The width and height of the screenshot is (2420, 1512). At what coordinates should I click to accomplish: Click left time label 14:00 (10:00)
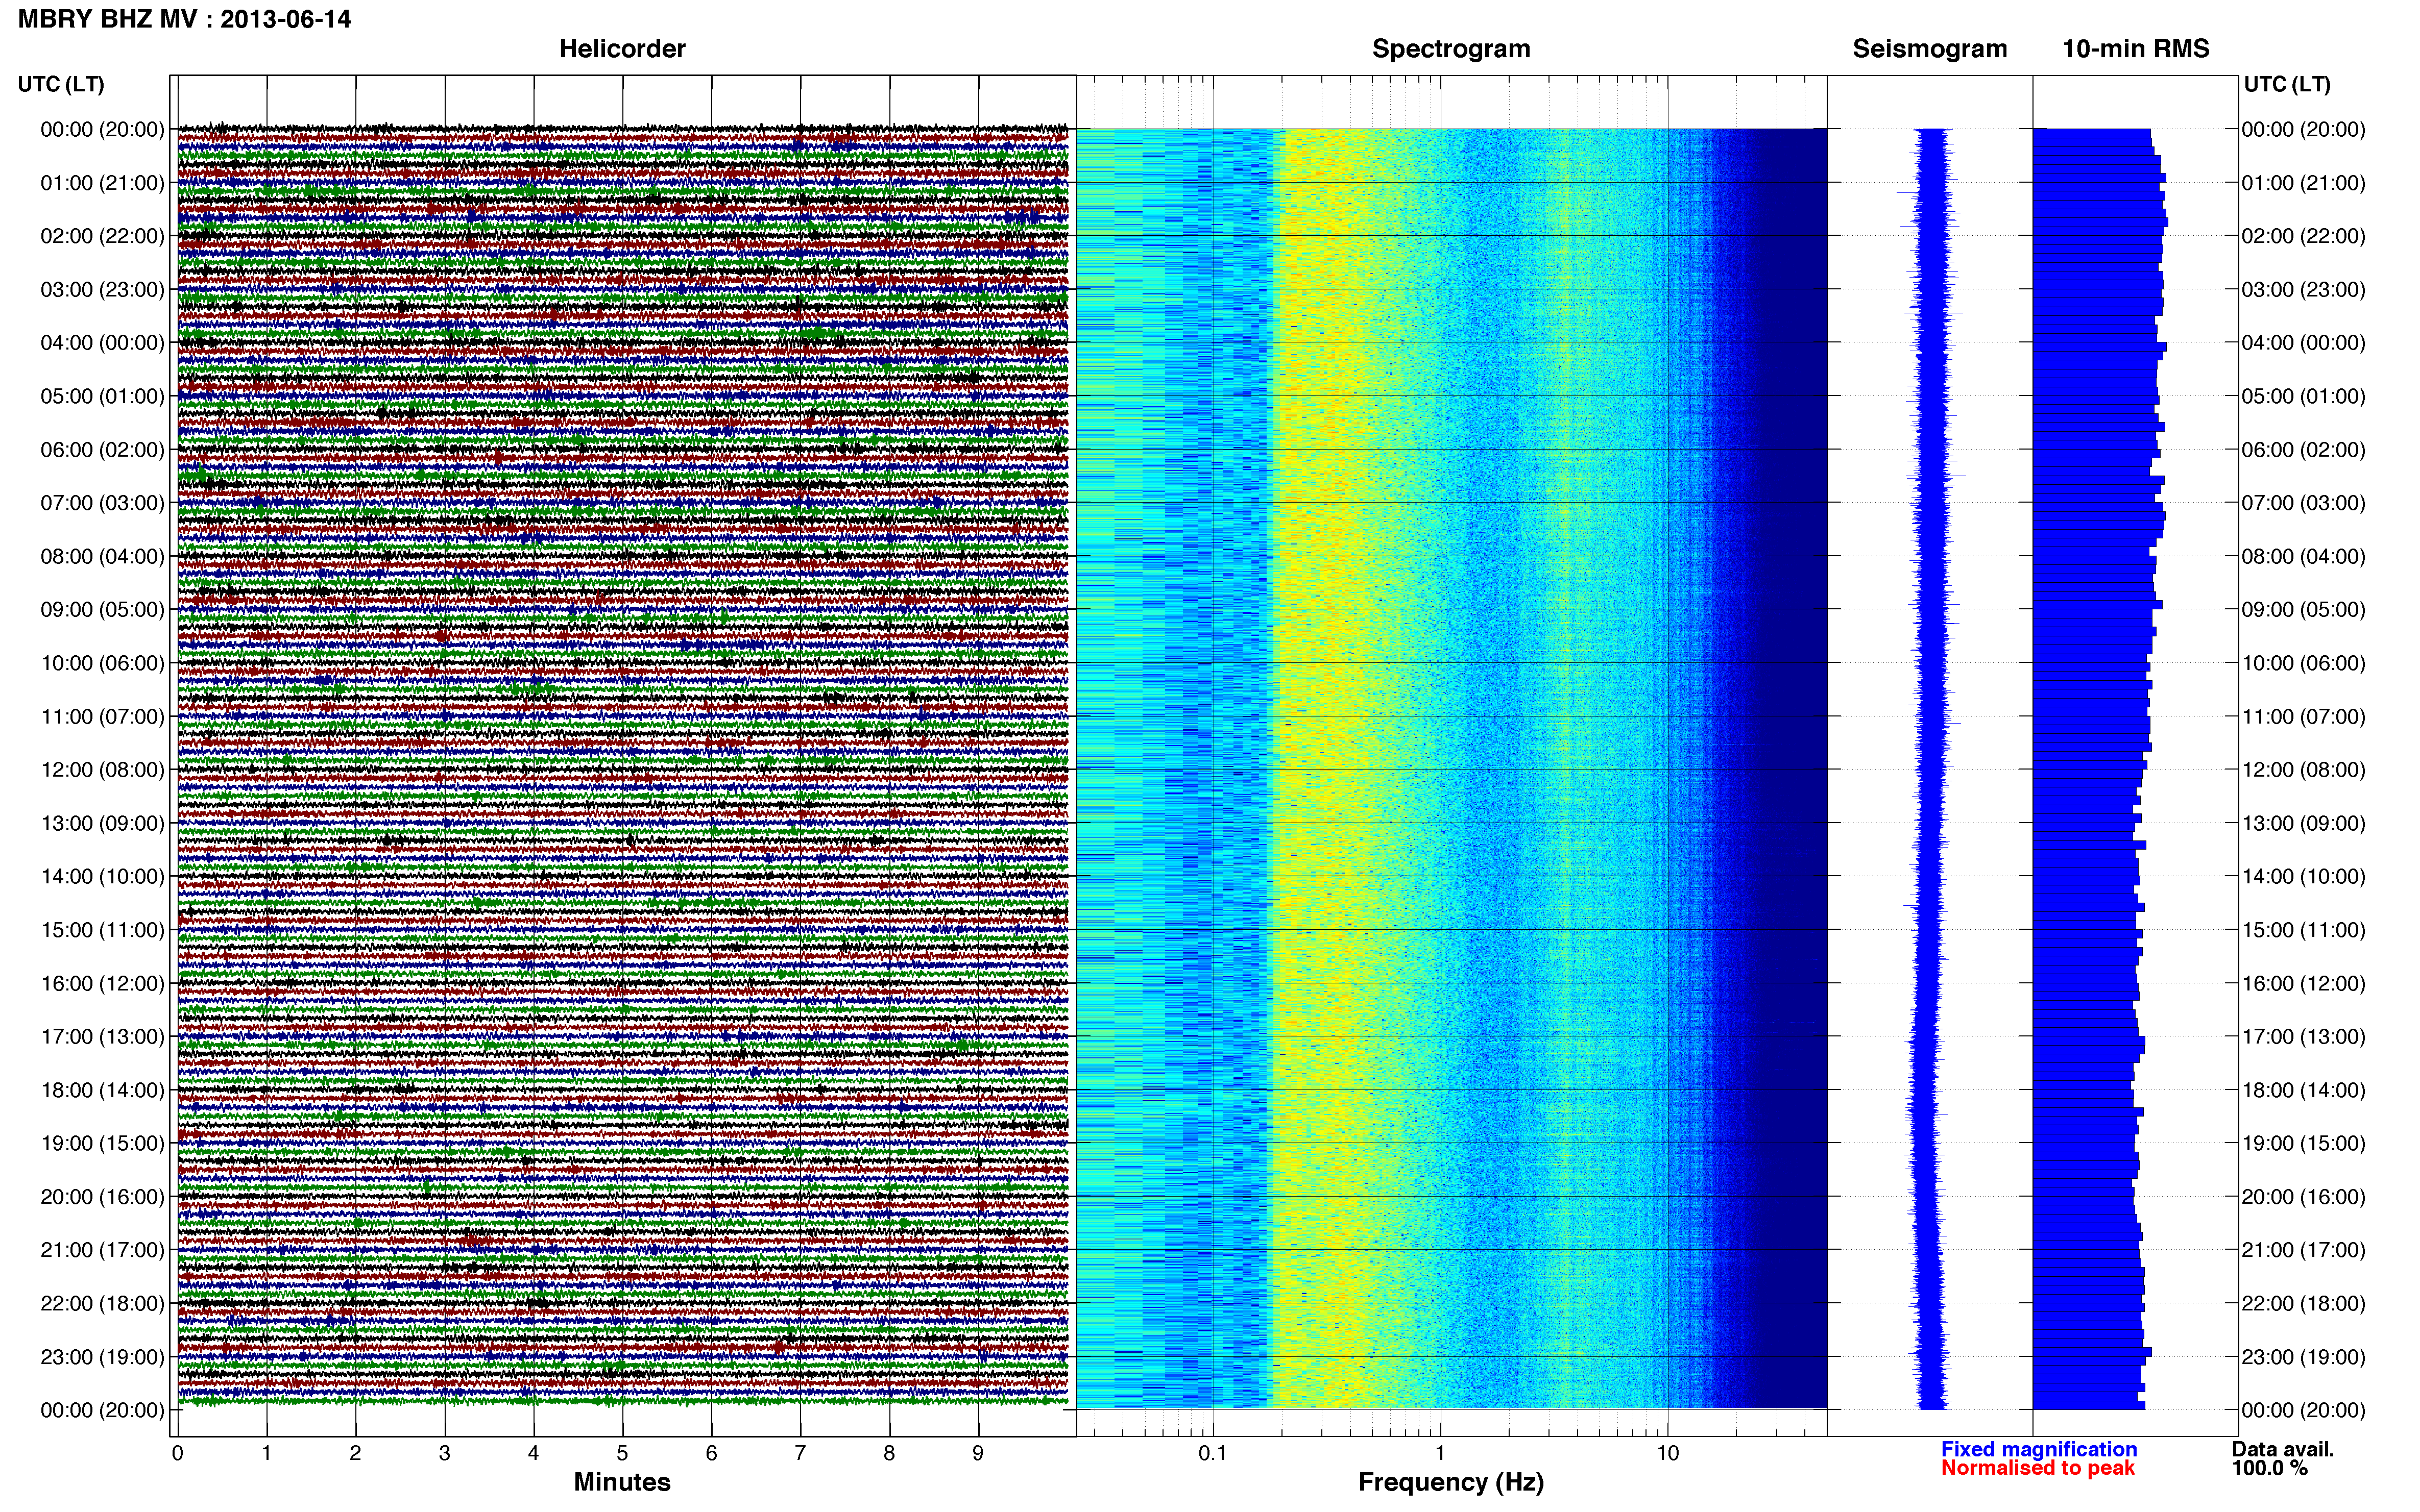pos(102,877)
